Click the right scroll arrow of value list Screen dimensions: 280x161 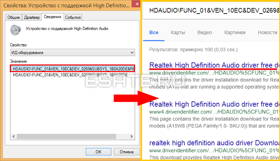coord(132,137)
